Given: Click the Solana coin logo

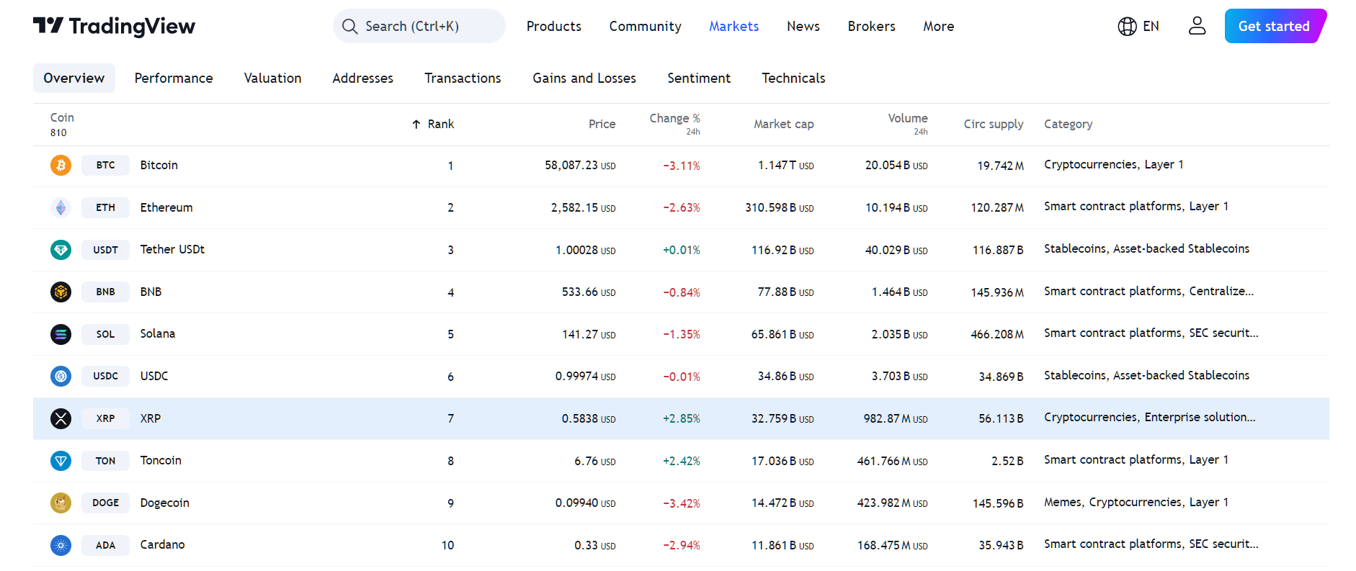Looking at the screenshot, I should (x=61, y=334).
